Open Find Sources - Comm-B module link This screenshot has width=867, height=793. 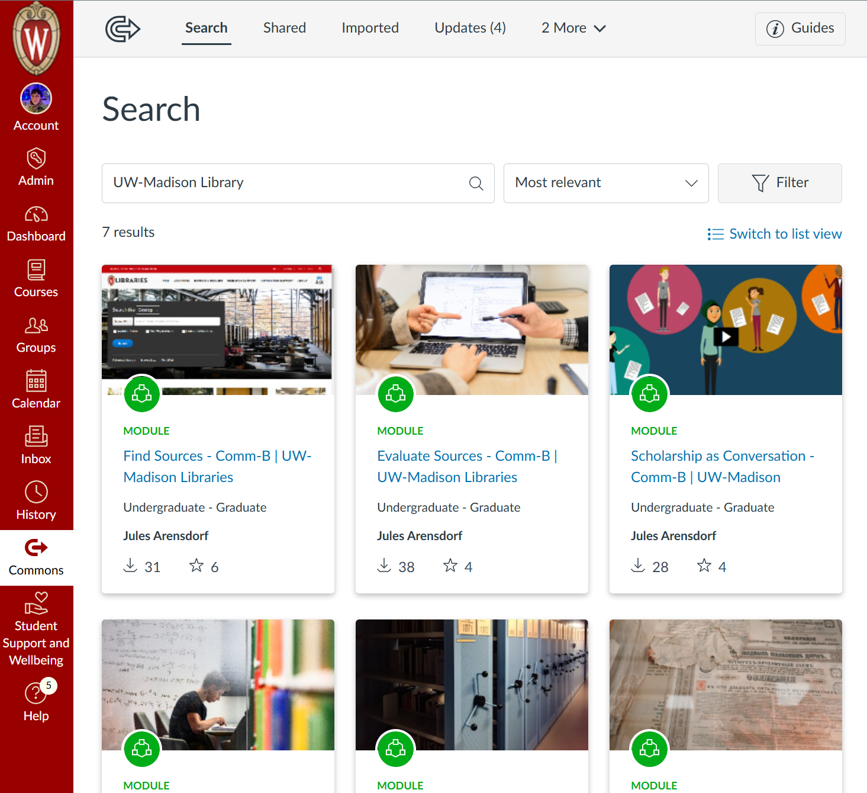[x=217, y=467]
